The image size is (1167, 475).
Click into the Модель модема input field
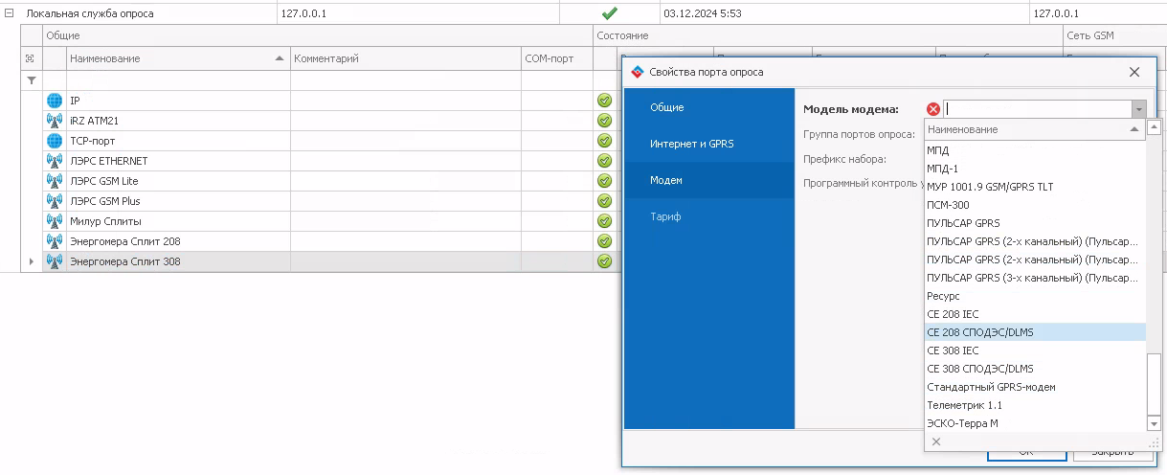1037,109
